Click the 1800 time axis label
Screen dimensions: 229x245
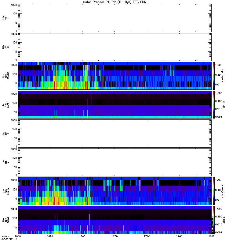point(211,236)
